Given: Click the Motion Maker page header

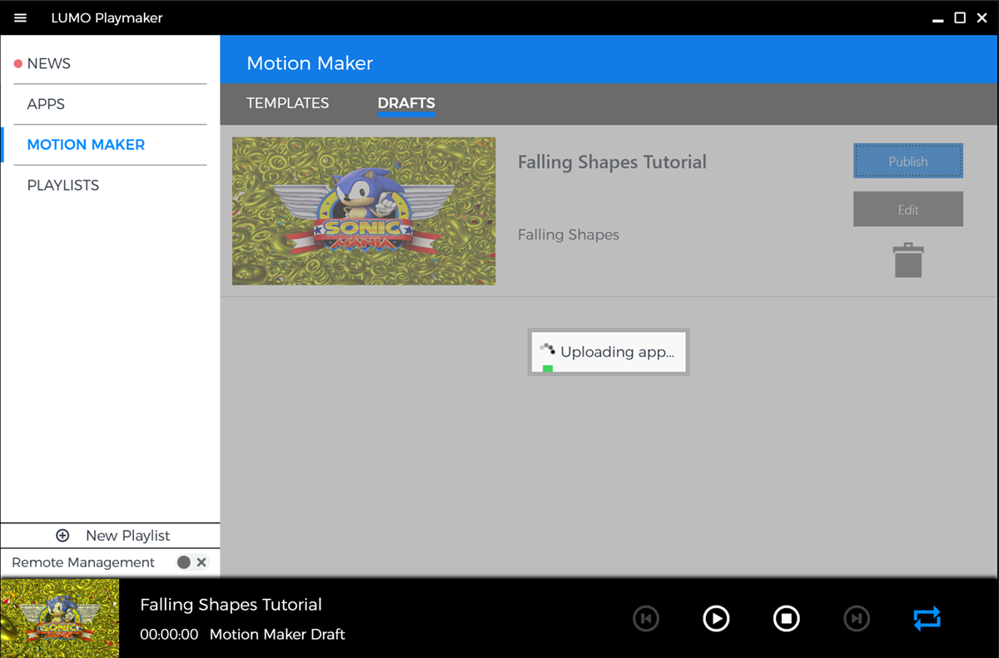Looking at the screenshot, I should coord(310,63).
